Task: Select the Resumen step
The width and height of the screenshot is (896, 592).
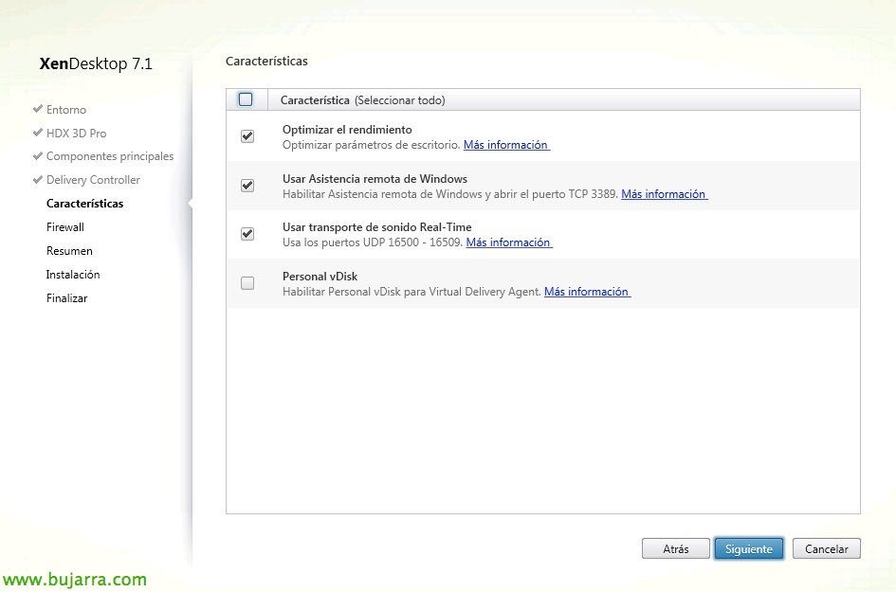Action: pyautogui.click(x=69, y=251)
